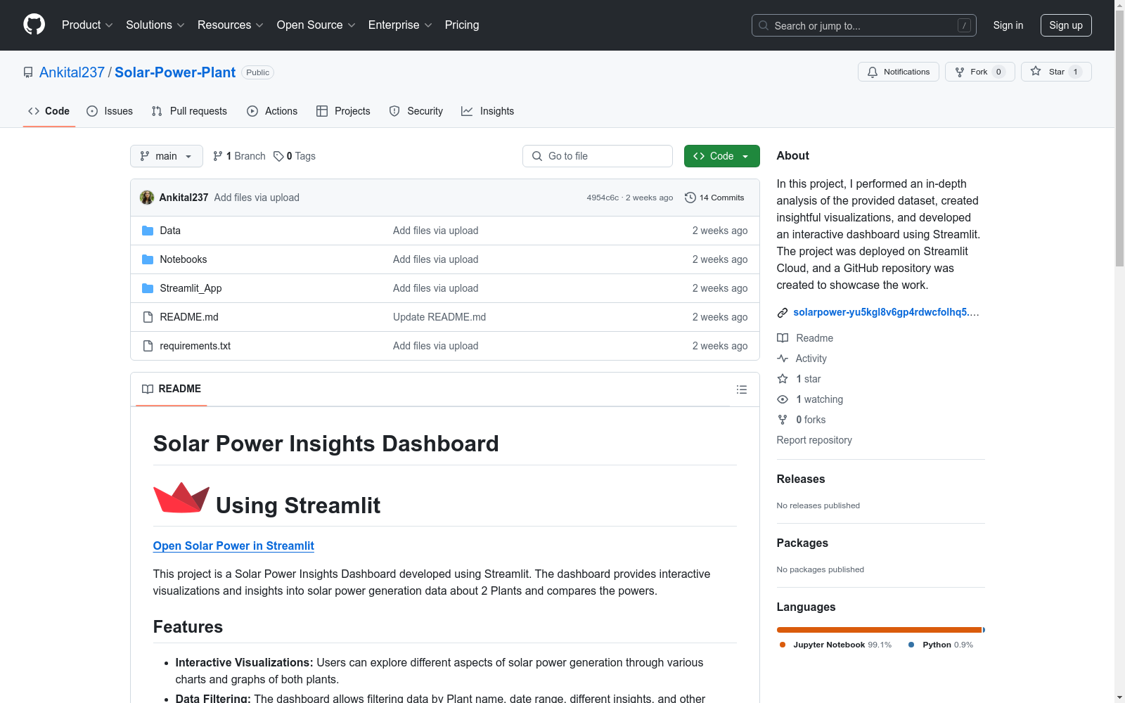Switch to the Pull requests tab
Viewport: 1125px width, 703px height.
[x=189, y=111]
